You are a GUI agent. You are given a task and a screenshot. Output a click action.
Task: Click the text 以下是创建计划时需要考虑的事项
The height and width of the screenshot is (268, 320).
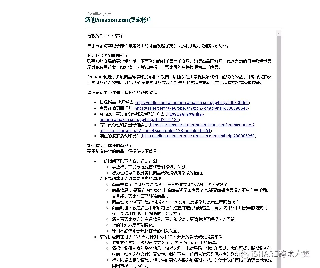point(132,179)
